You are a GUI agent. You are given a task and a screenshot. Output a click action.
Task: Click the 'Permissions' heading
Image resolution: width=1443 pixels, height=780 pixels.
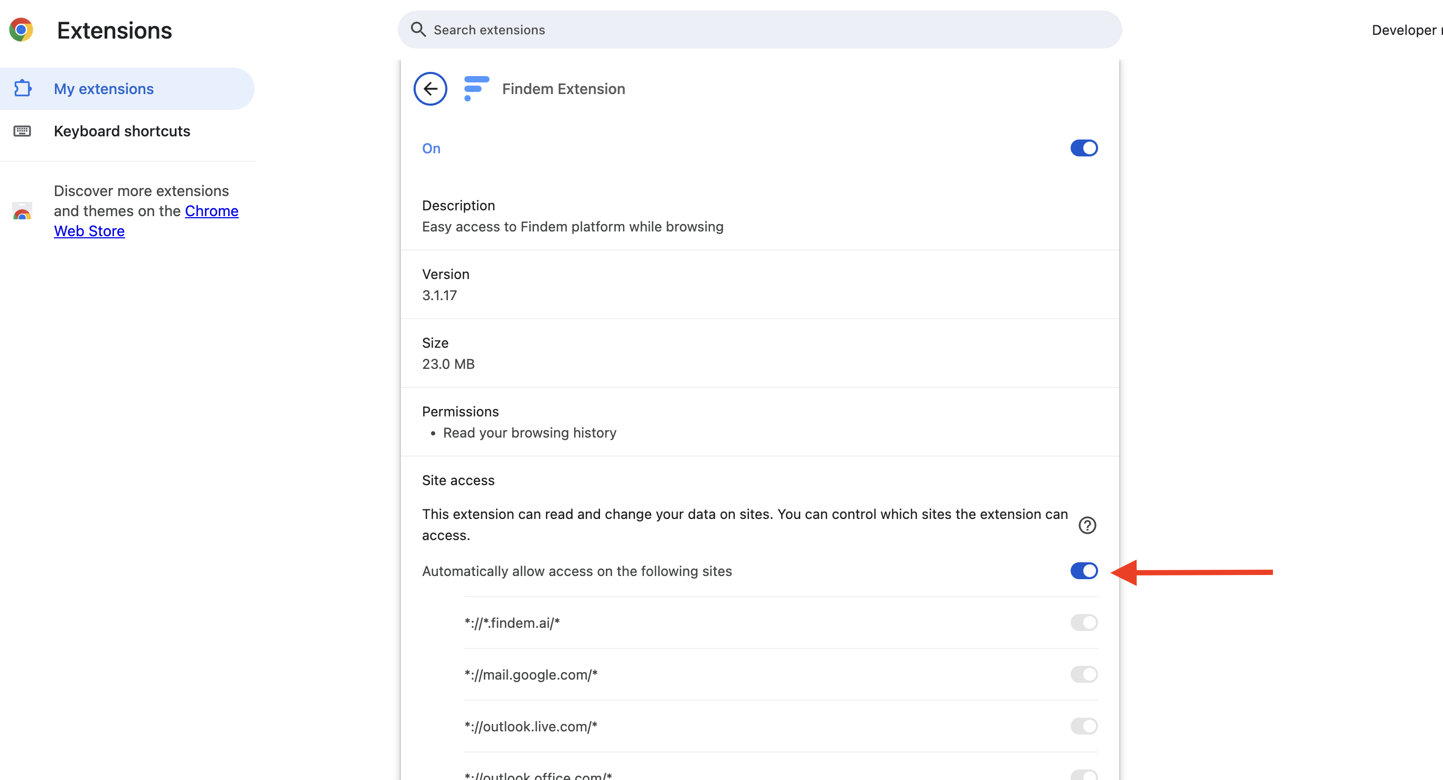click(461, 411)
